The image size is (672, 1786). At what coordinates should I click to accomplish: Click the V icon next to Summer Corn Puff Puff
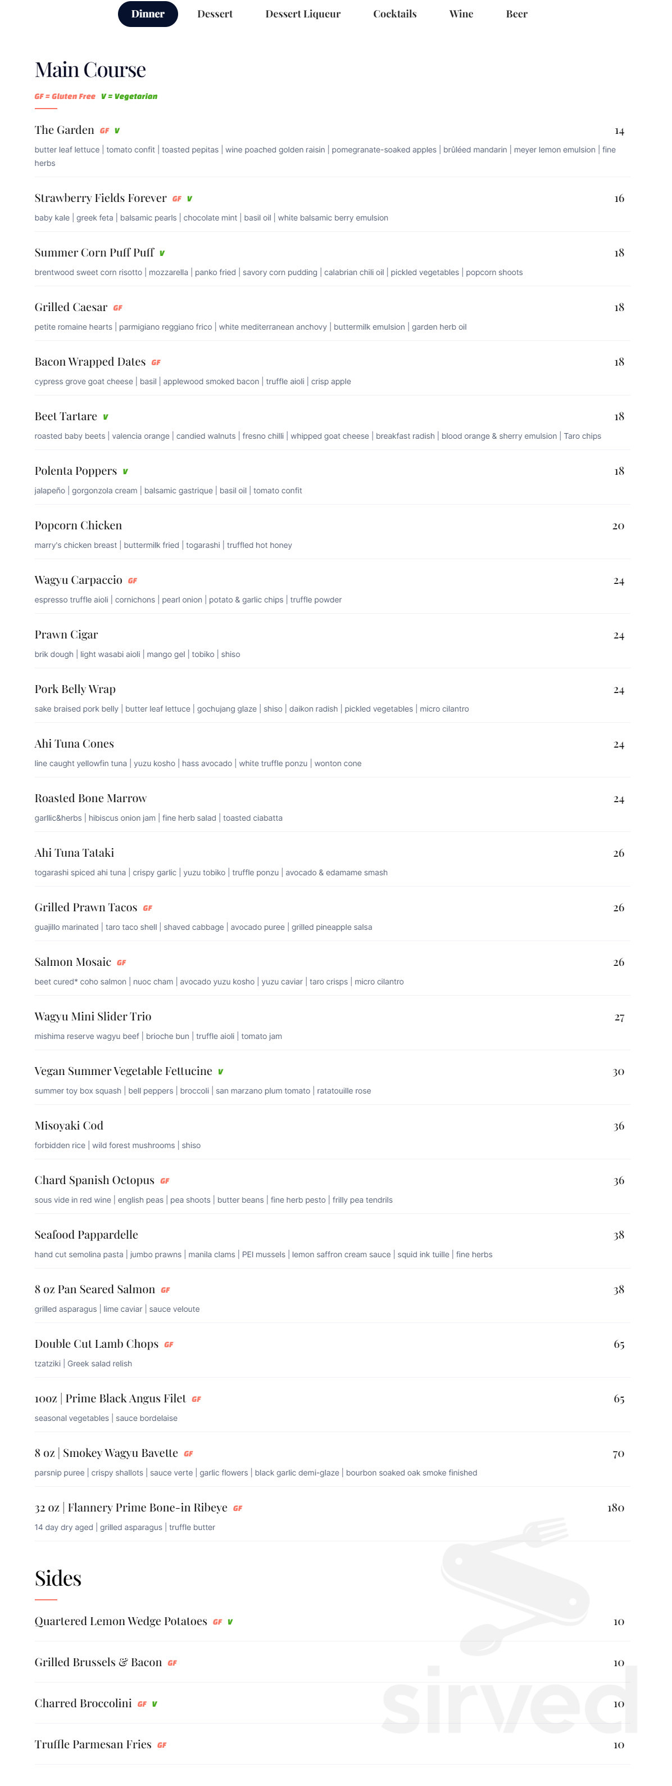click(162, 254)
